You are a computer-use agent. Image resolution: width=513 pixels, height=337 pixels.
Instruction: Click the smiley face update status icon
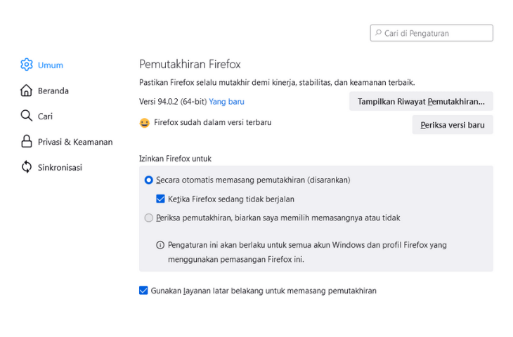[x=144, y=123]
